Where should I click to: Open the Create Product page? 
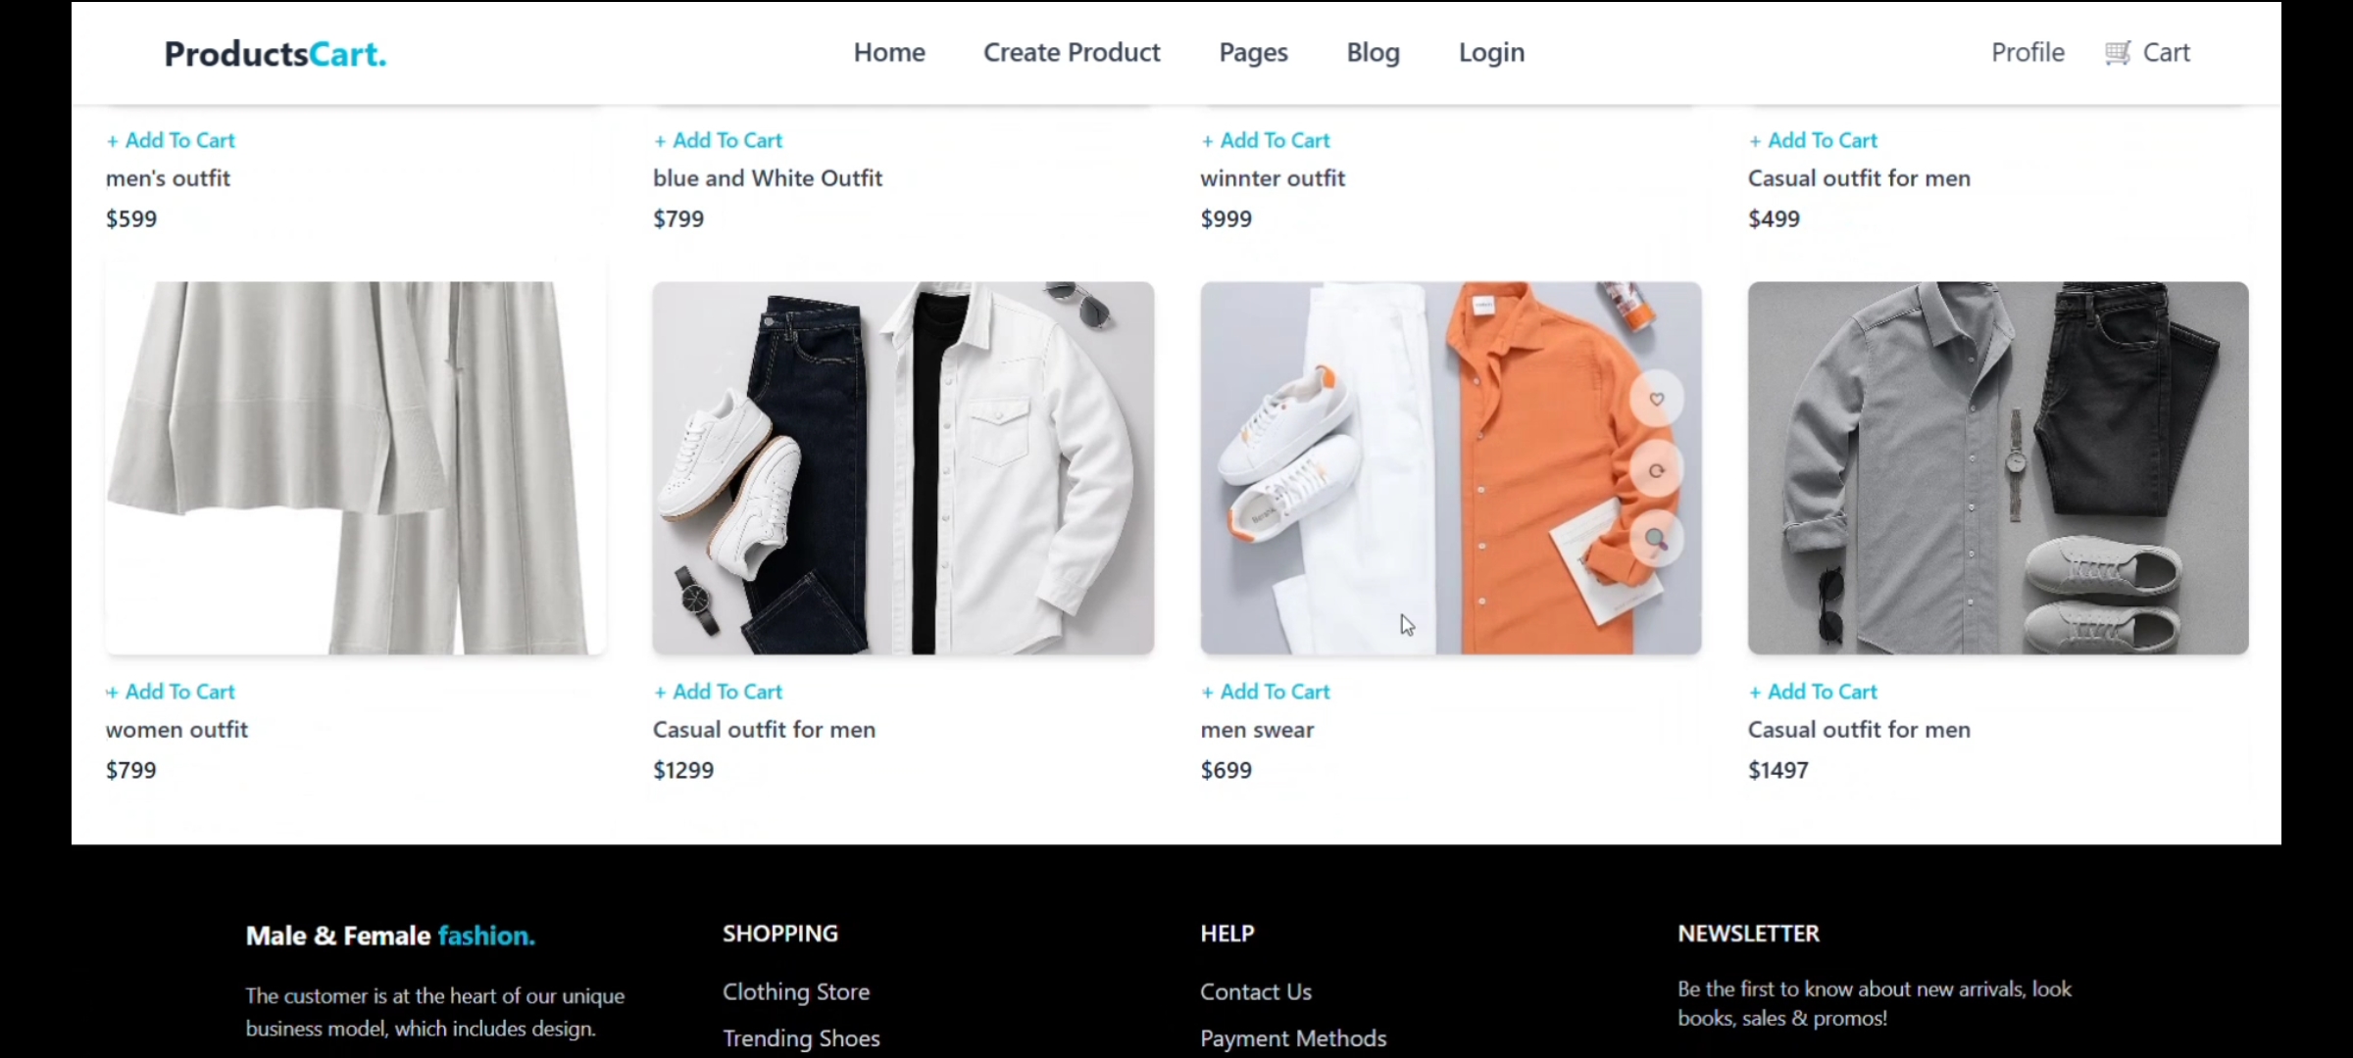(x=1072, y=53)
